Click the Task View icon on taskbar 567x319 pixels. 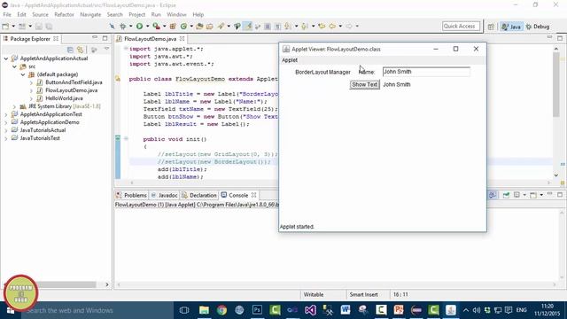(184, 310)
